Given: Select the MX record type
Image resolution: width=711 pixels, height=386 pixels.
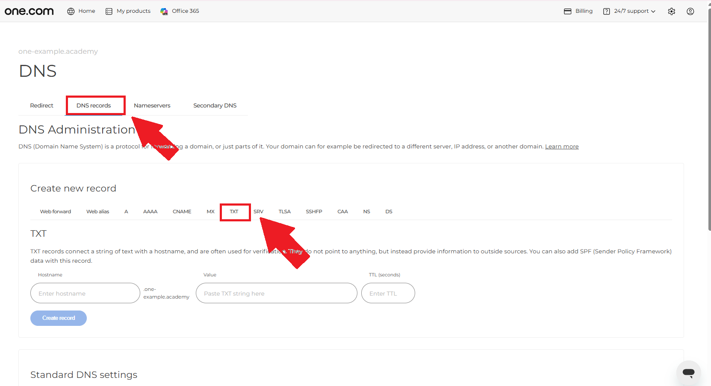Looking at the screenshot, I should 211,212.
